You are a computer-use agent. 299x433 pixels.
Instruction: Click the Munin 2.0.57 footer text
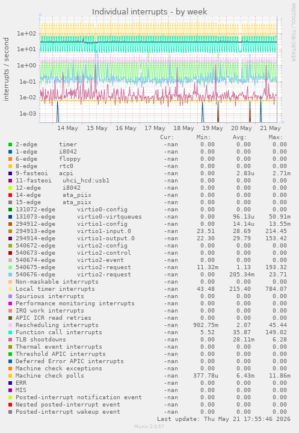coord(149,426)
